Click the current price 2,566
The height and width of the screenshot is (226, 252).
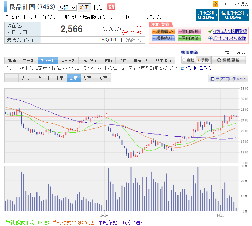pos(71,29)
